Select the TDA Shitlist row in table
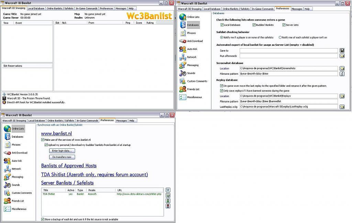 coord(102,194)
